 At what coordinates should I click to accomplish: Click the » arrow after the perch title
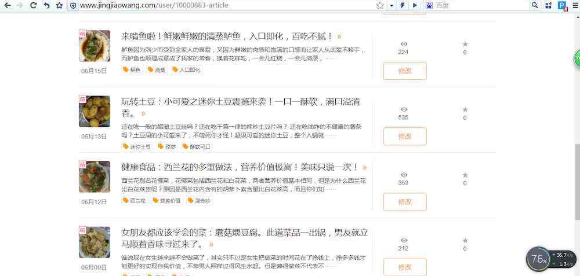339,36
